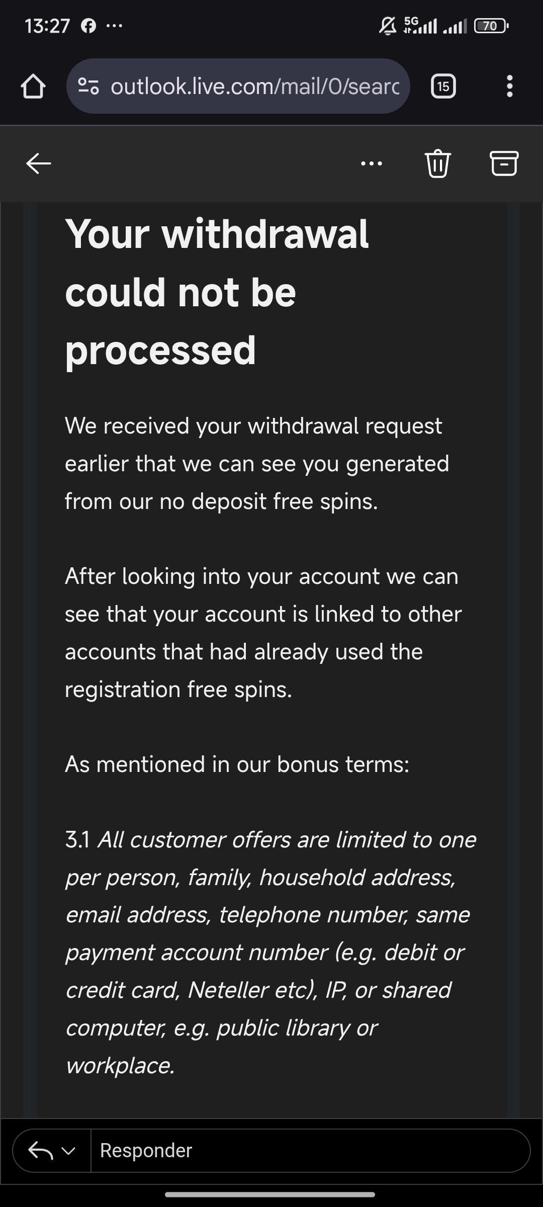Screen dimensions: 543x1207
Task: Open the browser three-dot menu
Action: (x=509, y=87)
